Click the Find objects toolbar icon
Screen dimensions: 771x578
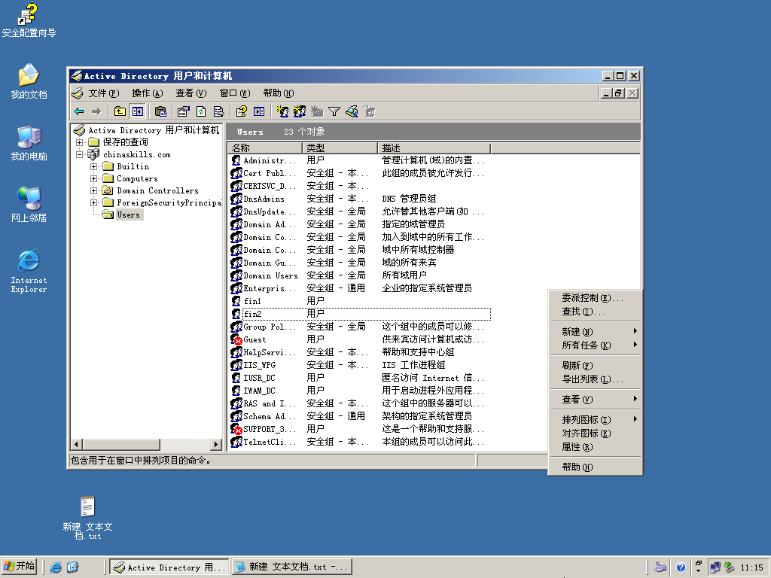coord(352,111)
